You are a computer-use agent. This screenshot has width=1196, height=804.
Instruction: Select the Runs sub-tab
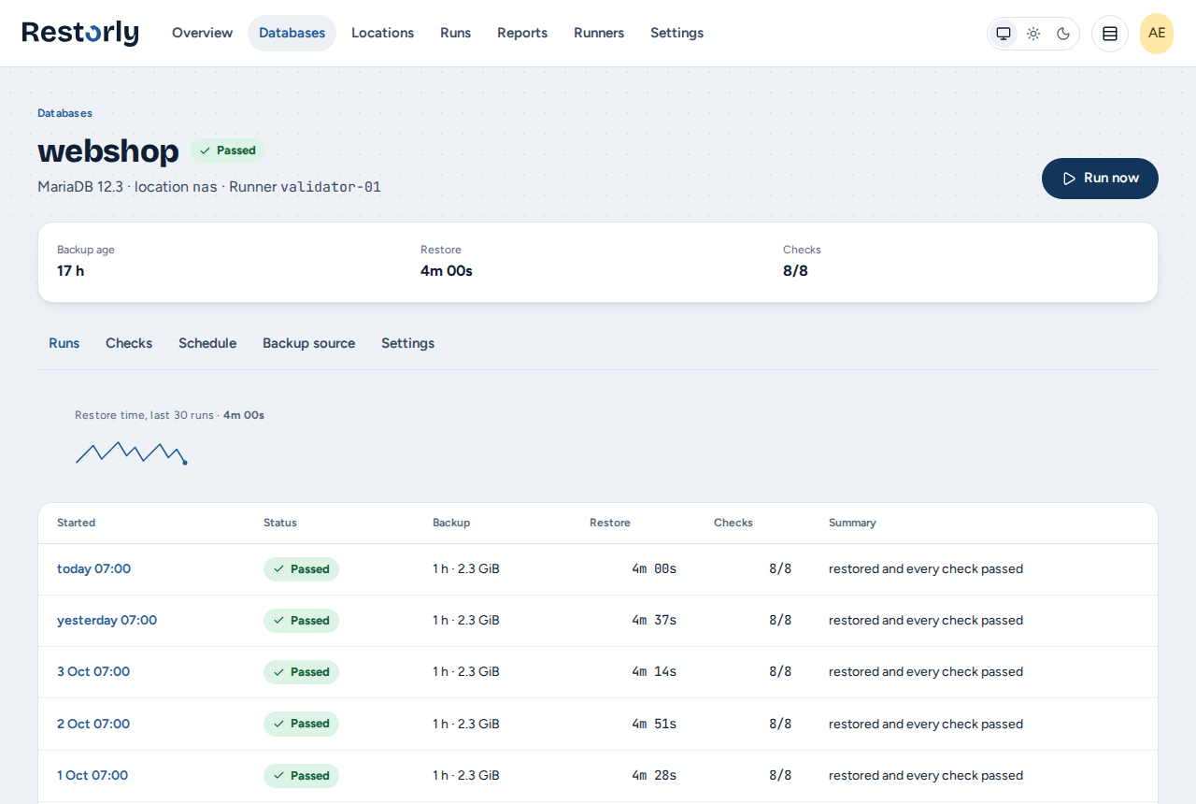[x=64, y=343]
